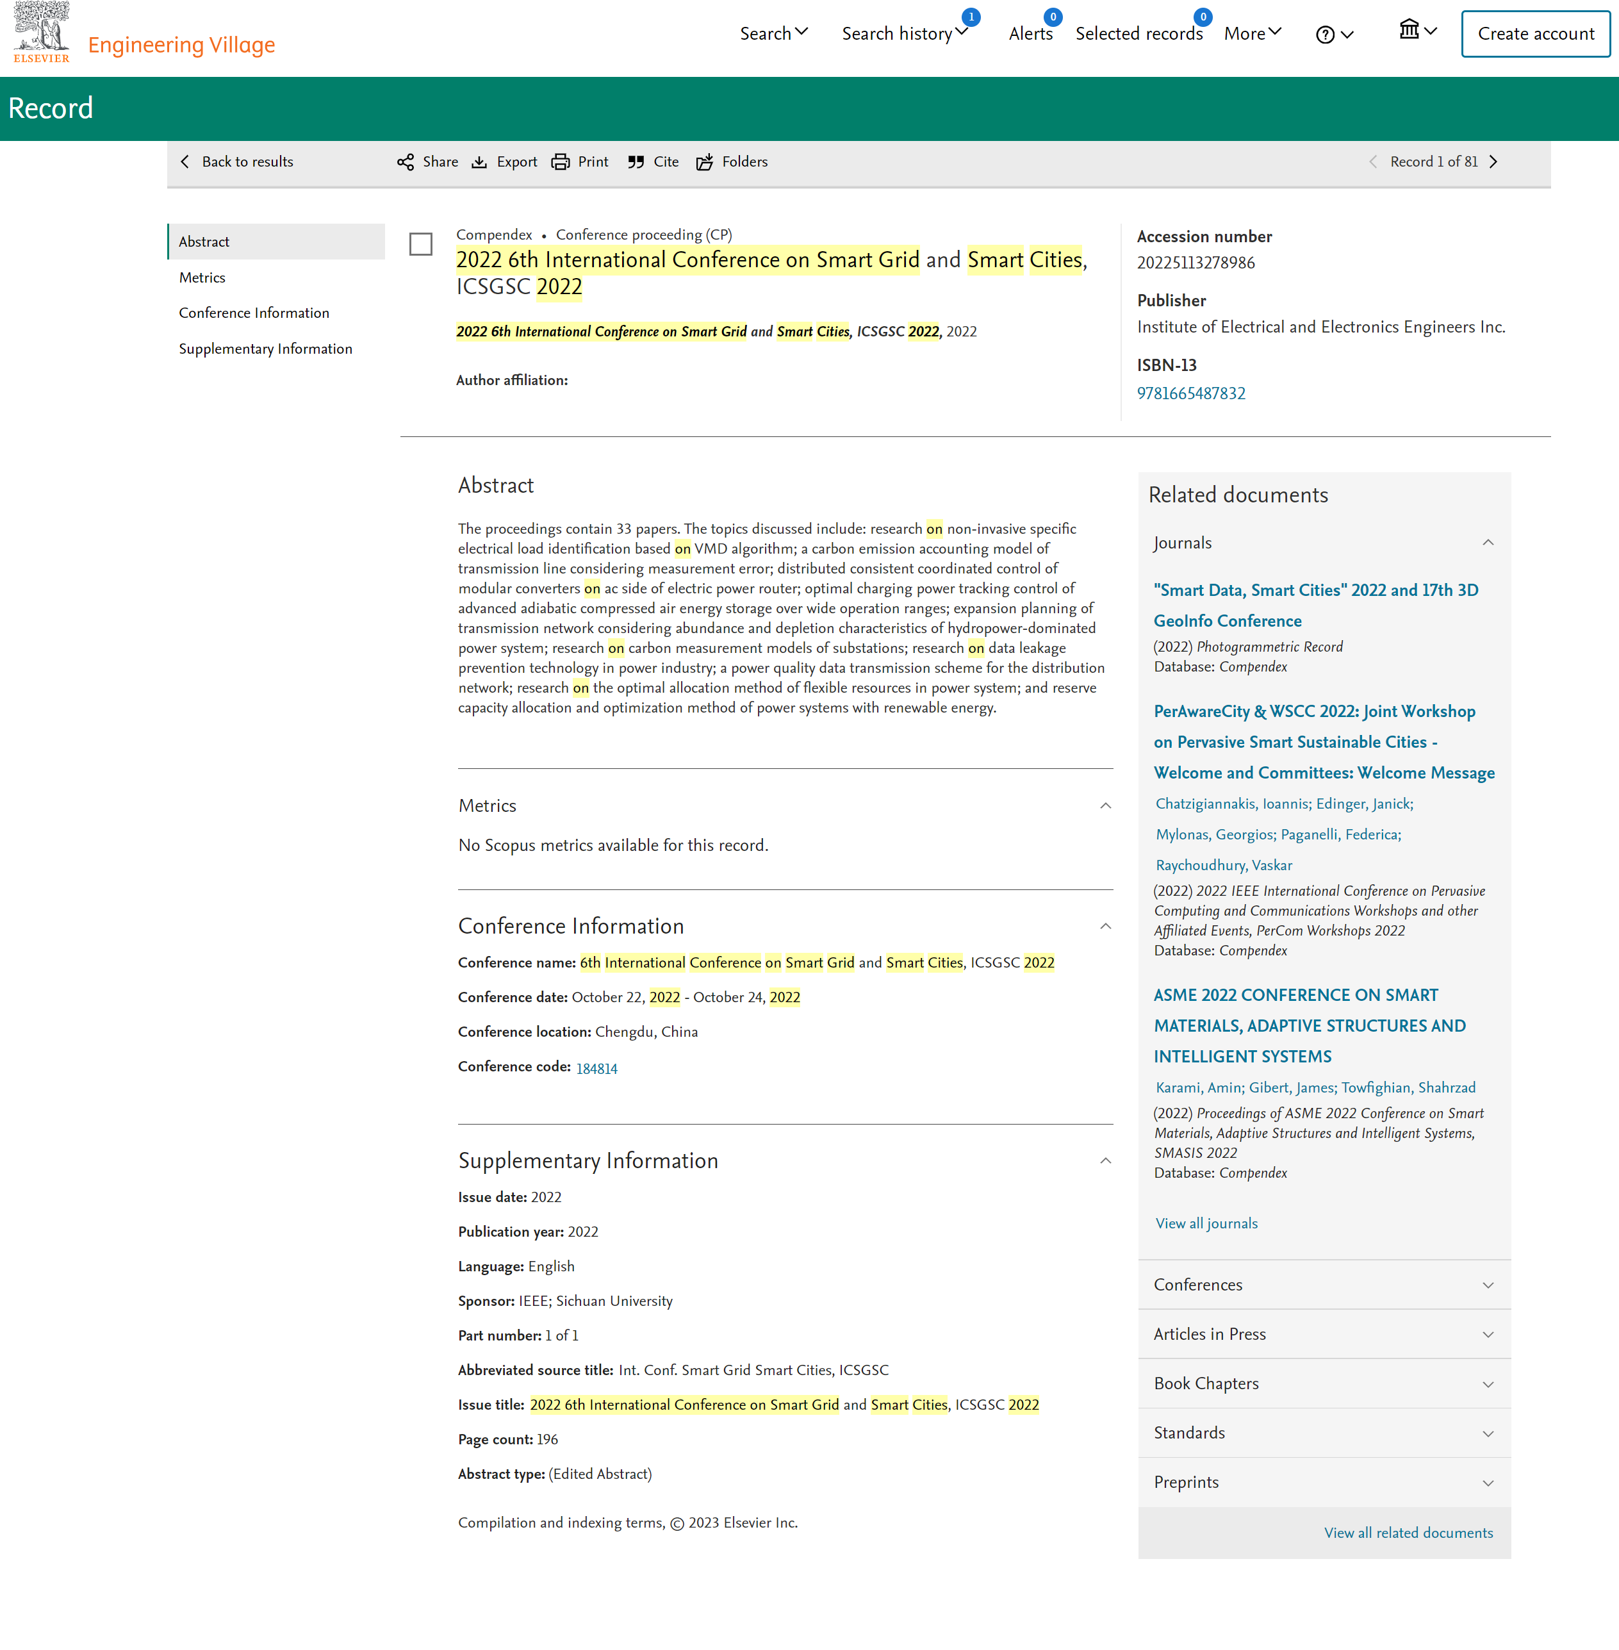The height and width of the screenshot is (1650, 1619).
Task: Click the Cite quotation icon
Action: click(x=636, y=161)
